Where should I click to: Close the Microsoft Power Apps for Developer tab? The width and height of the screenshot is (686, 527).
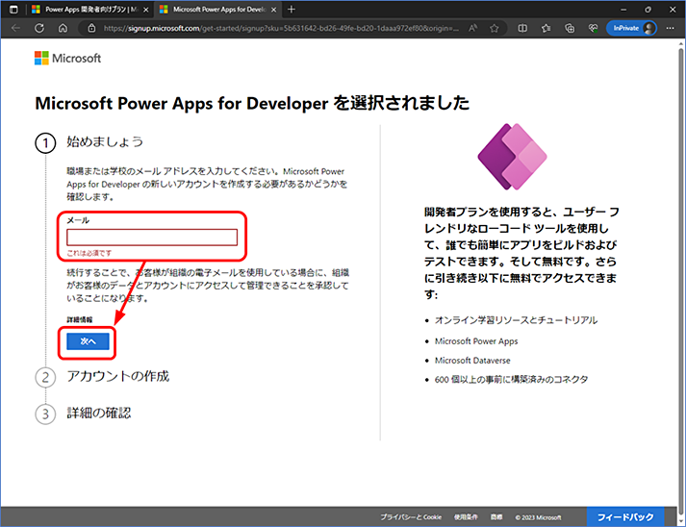tap(274, 10)
